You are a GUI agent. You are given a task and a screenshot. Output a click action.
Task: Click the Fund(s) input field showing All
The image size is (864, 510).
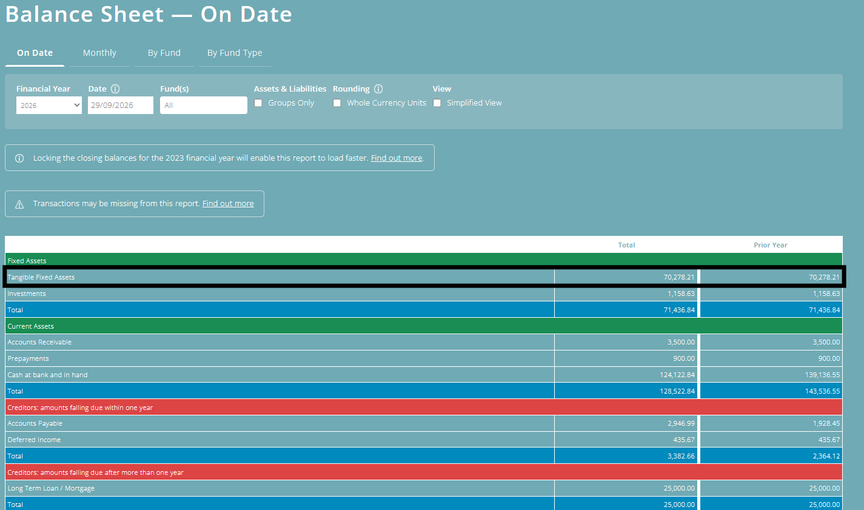click(x=204, y=105)
